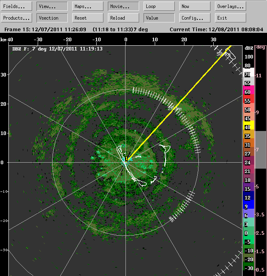Select the 9 dBZ blue color swatch
This screenshot has width=267, height=276.
tap(249, 204)
